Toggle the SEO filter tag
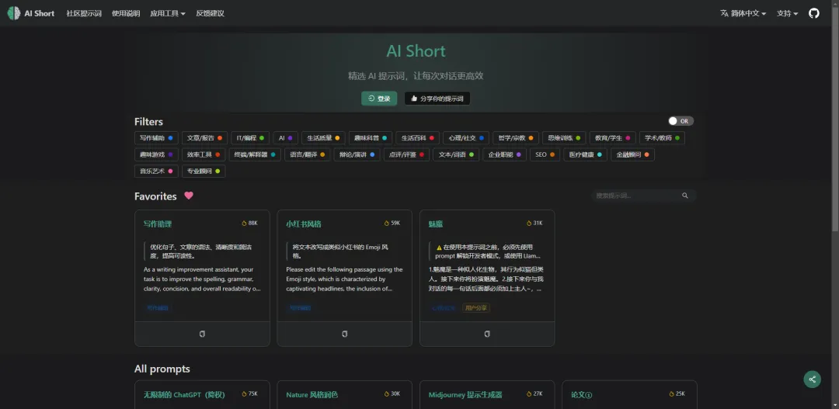The image size is (839, 409). pyautogui.click(x=545, y=155)
